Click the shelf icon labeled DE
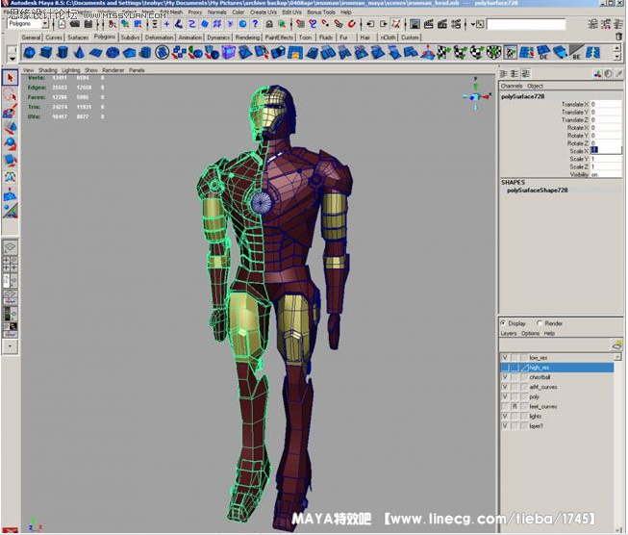 [543, 53]
